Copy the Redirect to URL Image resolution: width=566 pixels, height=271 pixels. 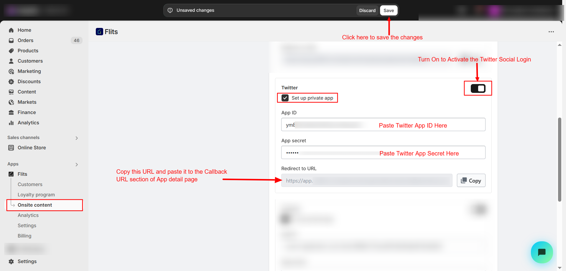coord(471,180)
